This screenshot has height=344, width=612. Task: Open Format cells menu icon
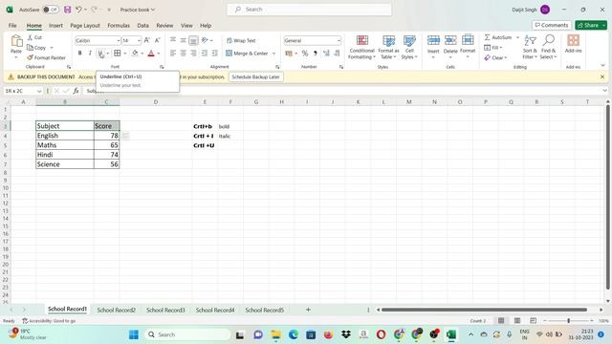pos(468,40)
